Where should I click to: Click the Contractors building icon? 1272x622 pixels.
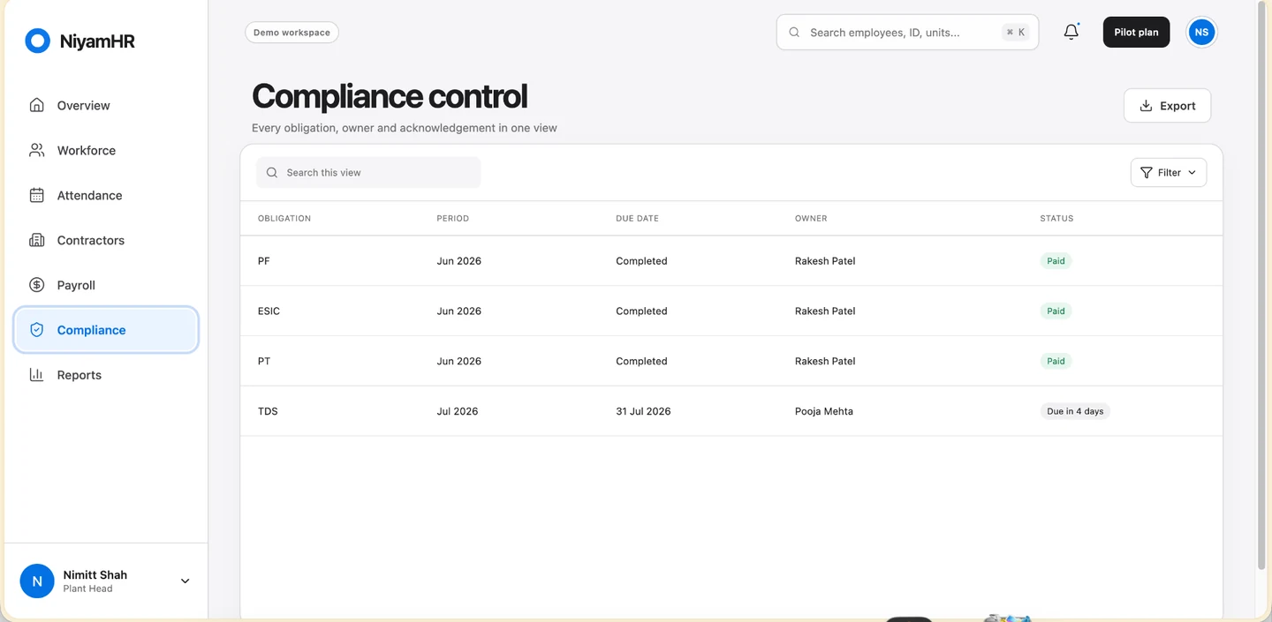tap(36, 240)
